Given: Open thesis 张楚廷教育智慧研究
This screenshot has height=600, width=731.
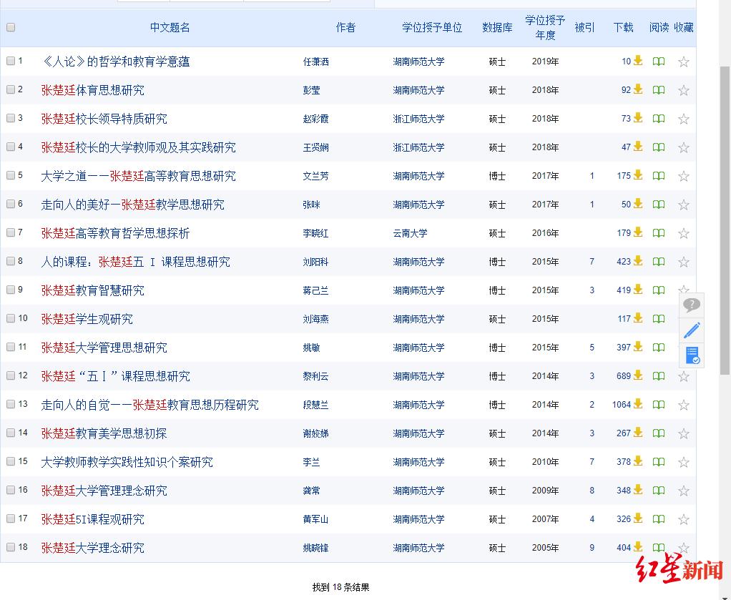Looking at the screenshot, I should [93, 290].
